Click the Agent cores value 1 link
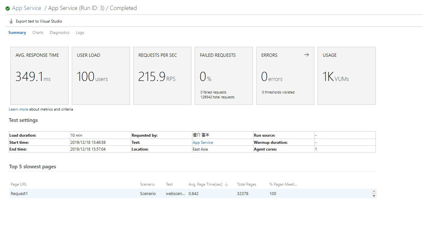The image size is (423, 235). (x=316, y=149)
